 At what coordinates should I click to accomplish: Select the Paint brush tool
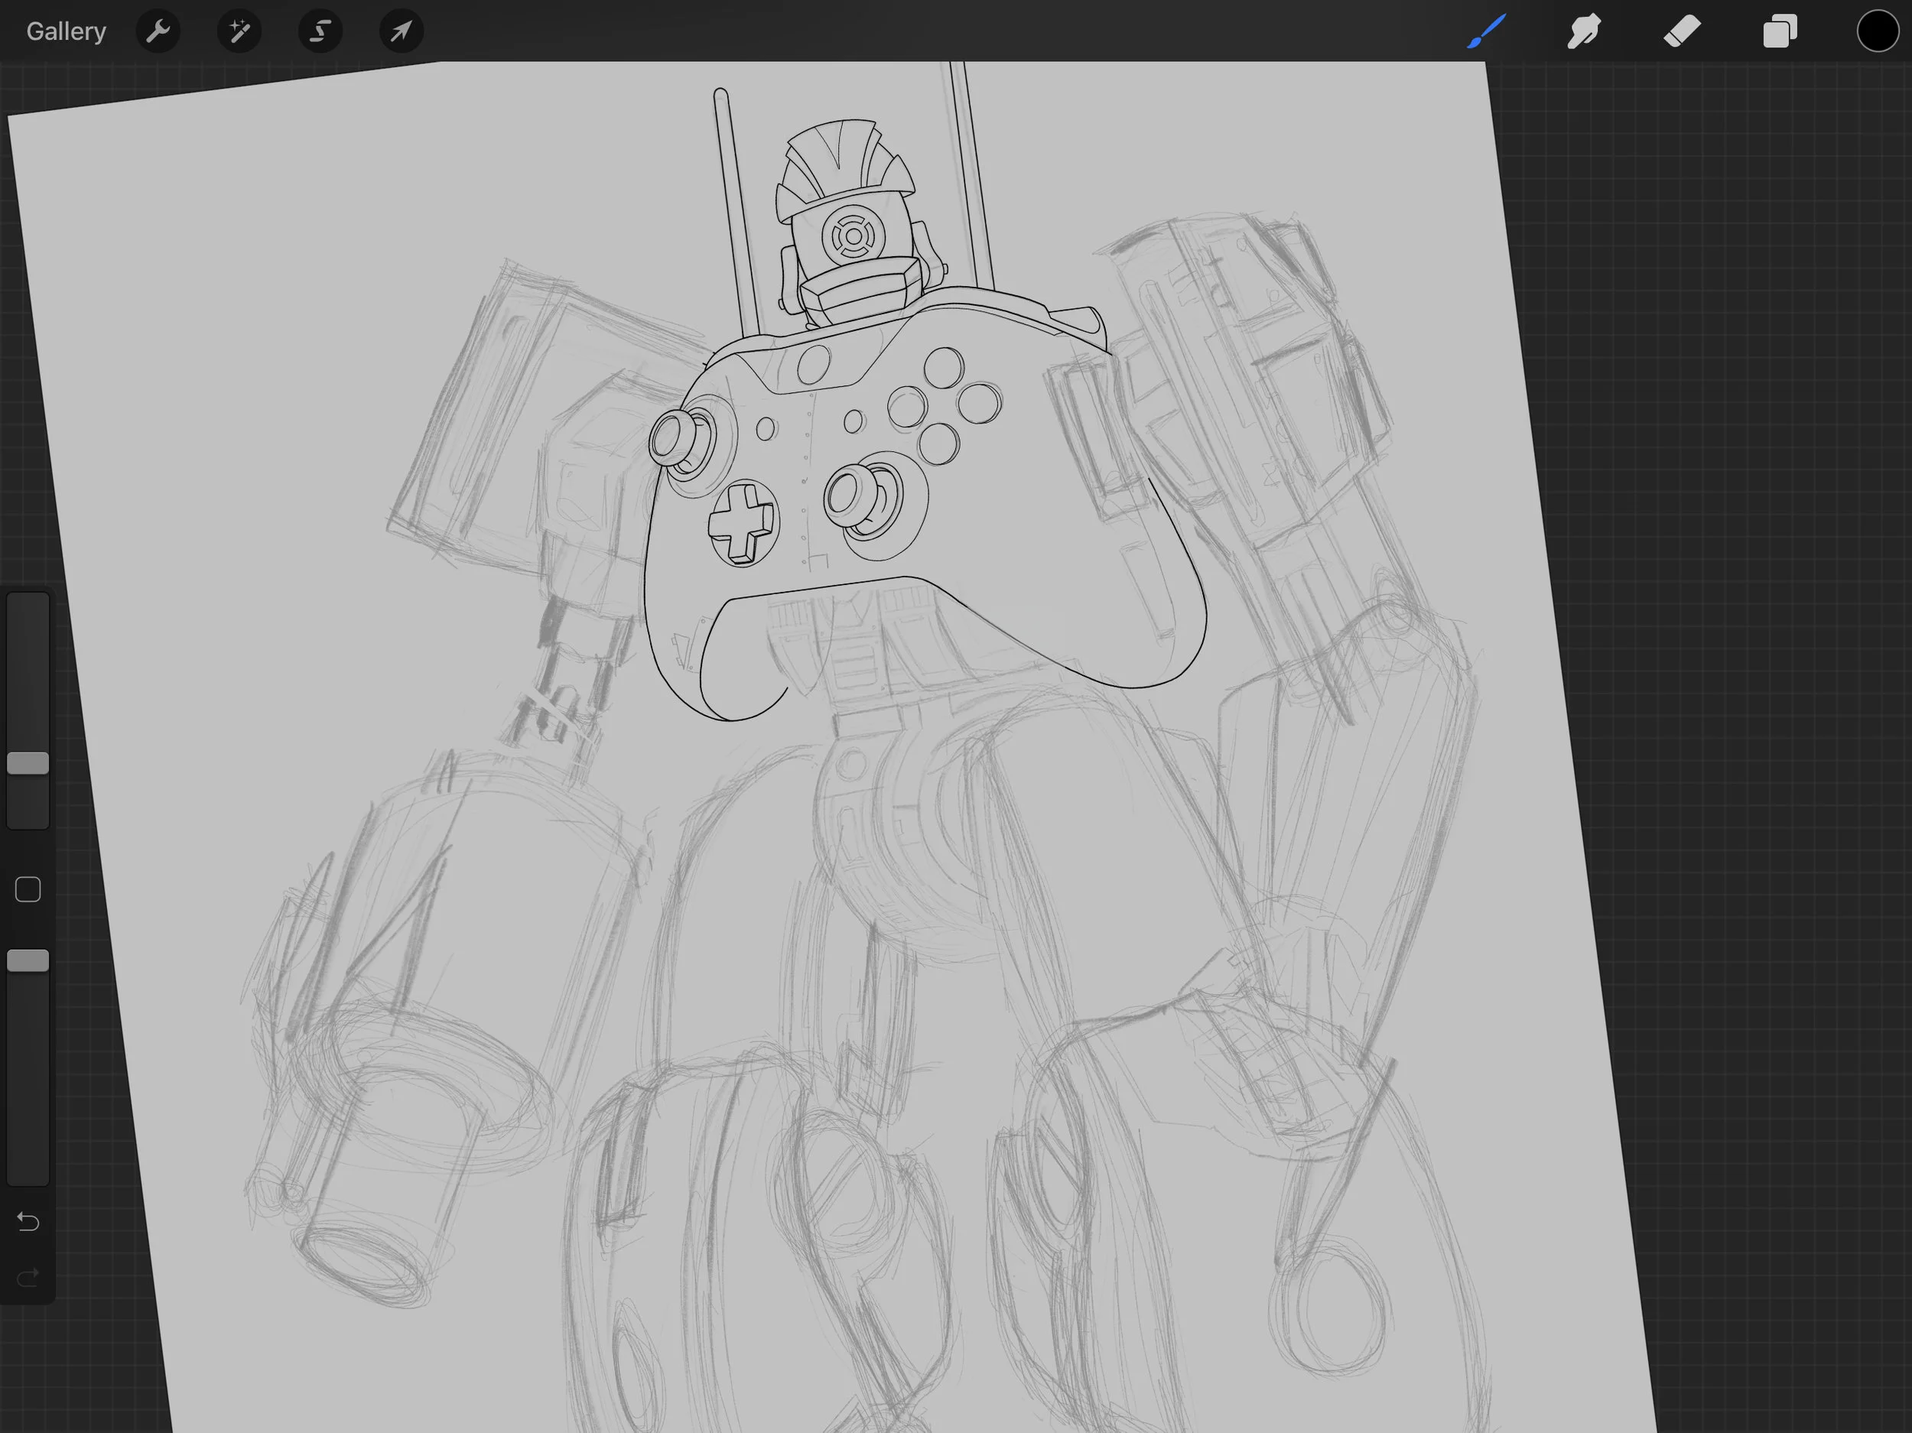(1487, 31)
